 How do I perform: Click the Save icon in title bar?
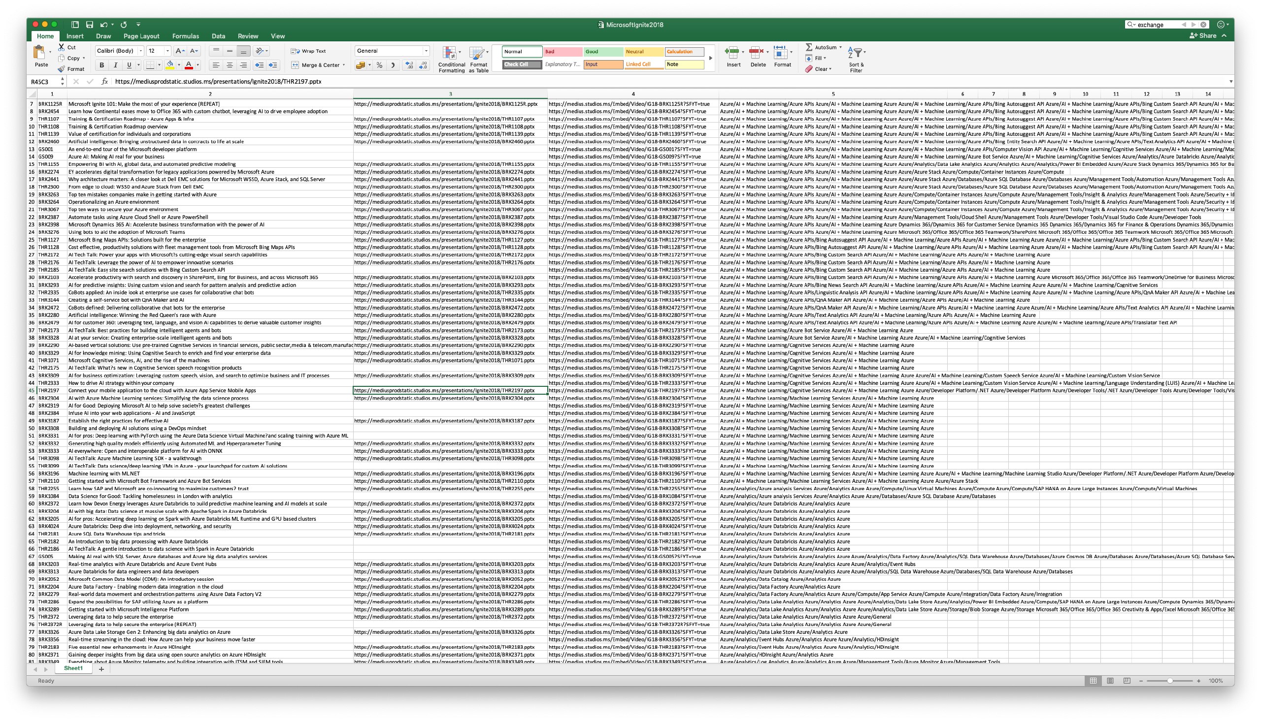(89, 24)
